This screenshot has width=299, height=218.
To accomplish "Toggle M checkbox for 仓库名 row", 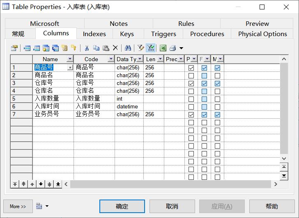I will tap(217, 91).
